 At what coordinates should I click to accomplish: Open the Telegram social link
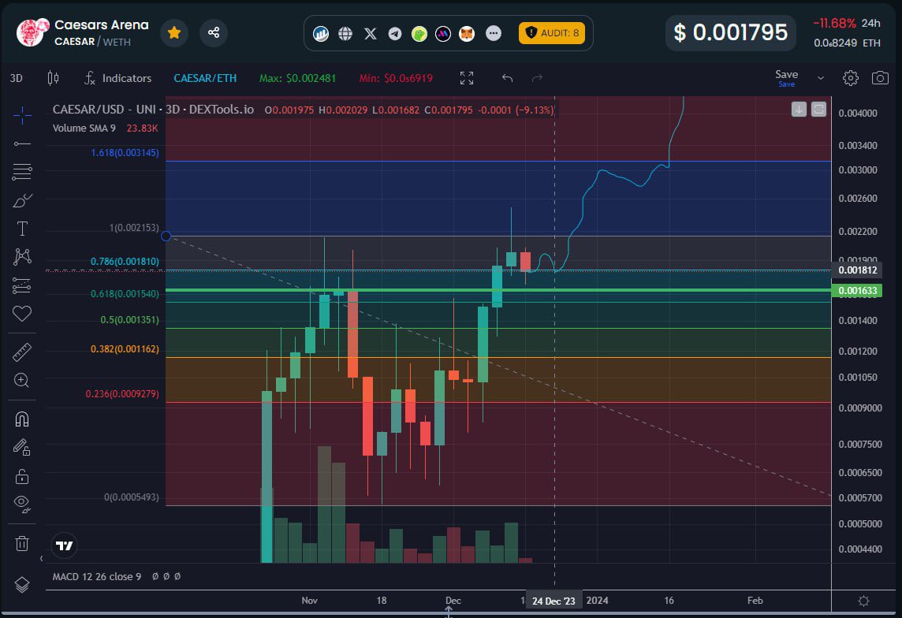point(394,33)
